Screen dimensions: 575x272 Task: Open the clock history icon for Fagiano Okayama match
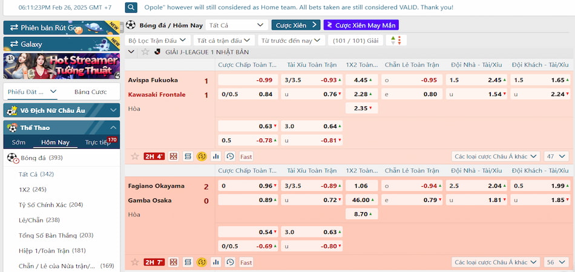[230, 262]
